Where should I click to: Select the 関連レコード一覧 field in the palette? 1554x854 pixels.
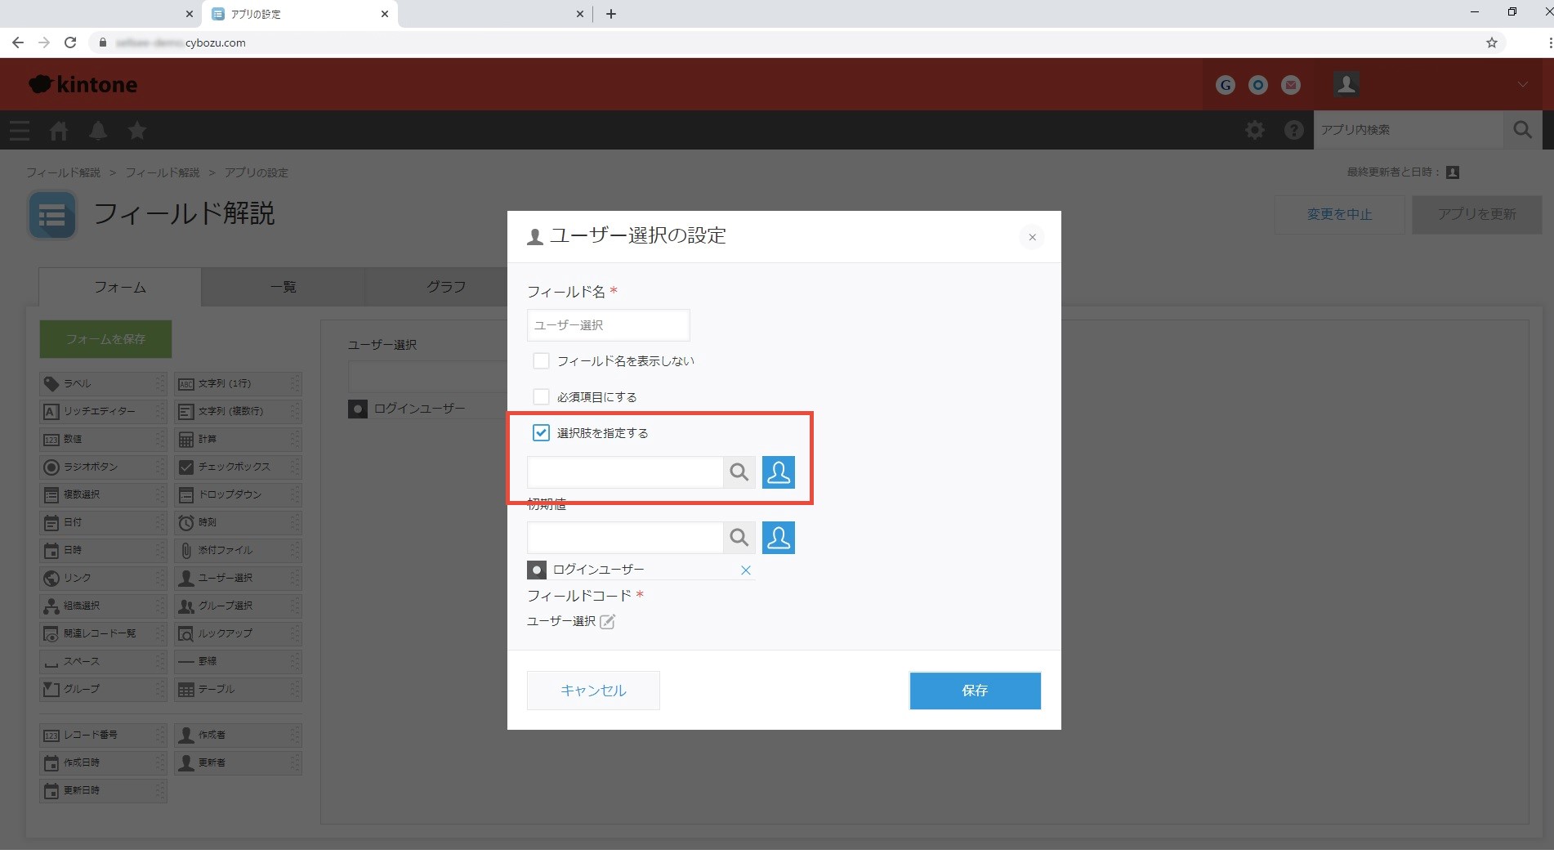[x=103, y=634]
